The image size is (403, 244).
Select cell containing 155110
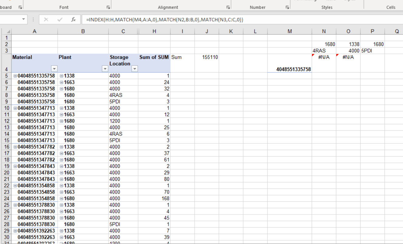tap(207, 63)
